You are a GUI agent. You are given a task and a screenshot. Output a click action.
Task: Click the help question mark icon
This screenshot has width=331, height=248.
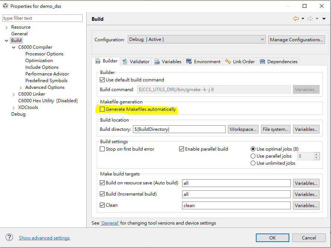(9, 238)
